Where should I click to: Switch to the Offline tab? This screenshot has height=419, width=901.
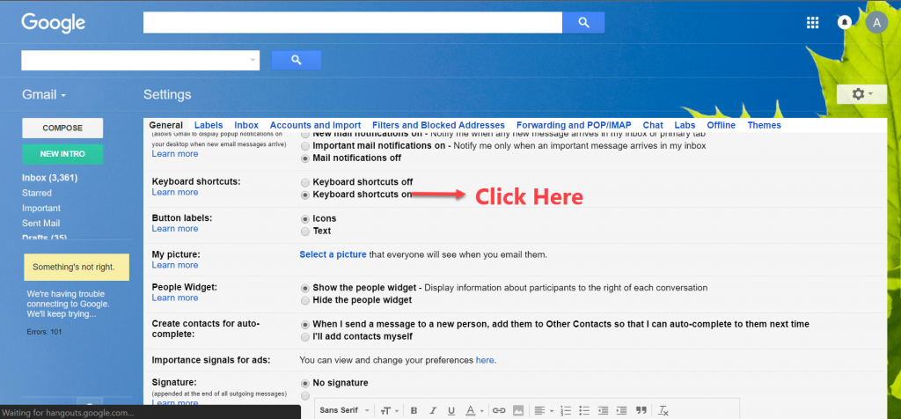point(722,125)
